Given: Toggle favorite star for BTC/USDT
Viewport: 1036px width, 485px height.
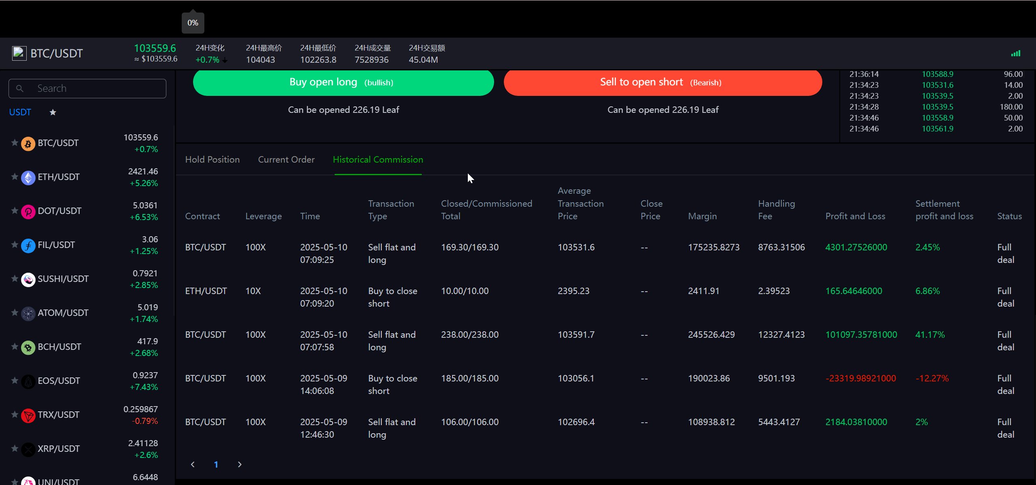Looking at the screenshot, I should (x=15, y=143).
